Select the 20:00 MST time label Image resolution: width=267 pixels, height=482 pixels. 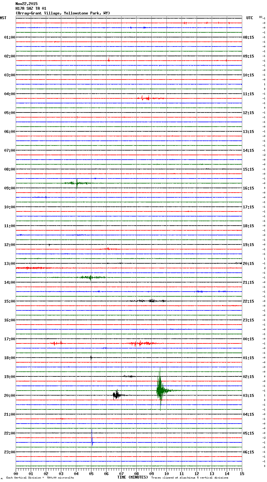click(9, 396)
